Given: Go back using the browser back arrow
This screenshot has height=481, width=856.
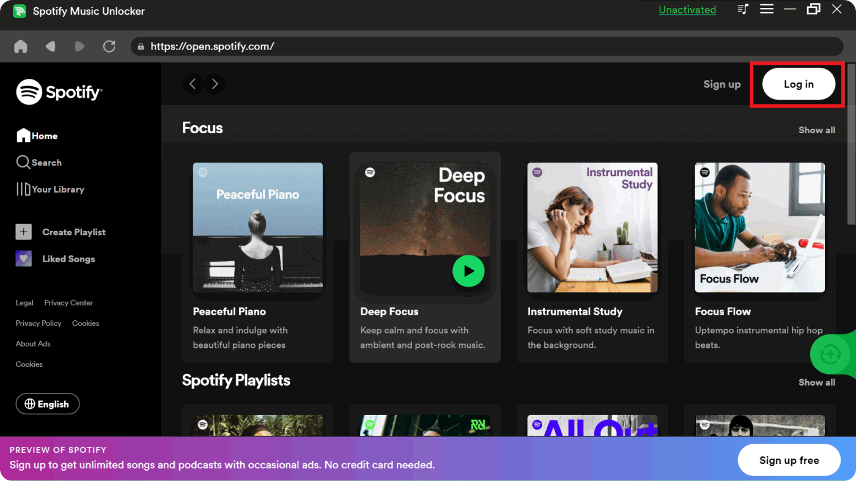Looking at the screenshot, I should [x=50, y=46].
